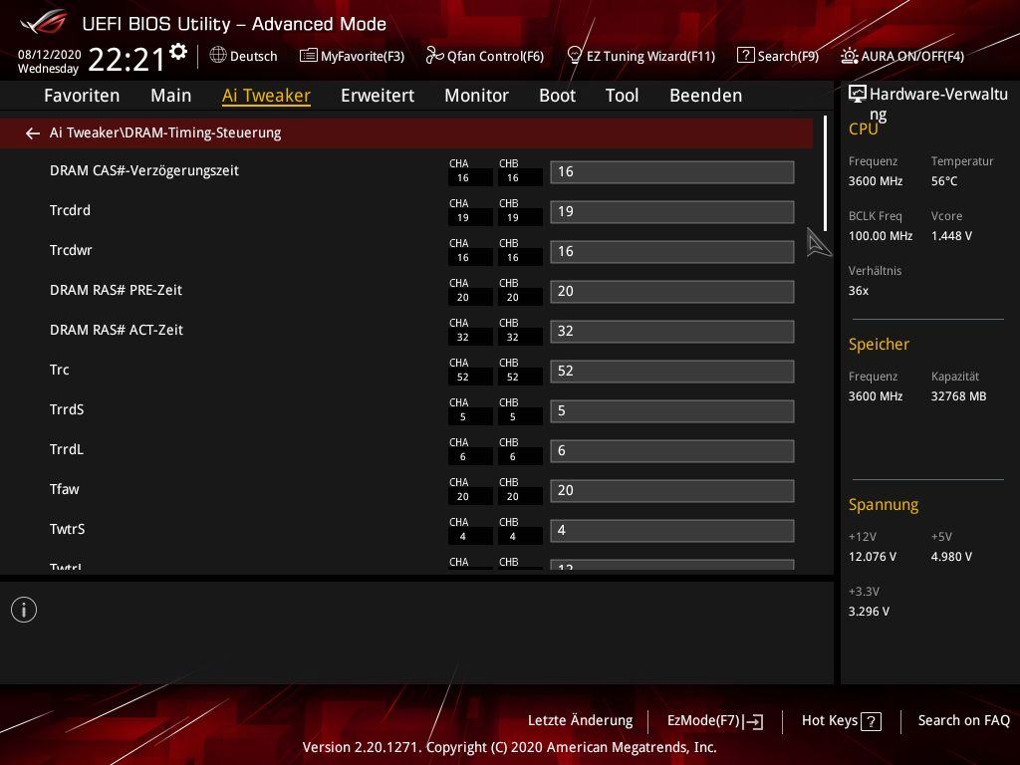Screen dimensions: 1020x765
Task: Click +12V value 12.076 V
Action: click(873, 557)
